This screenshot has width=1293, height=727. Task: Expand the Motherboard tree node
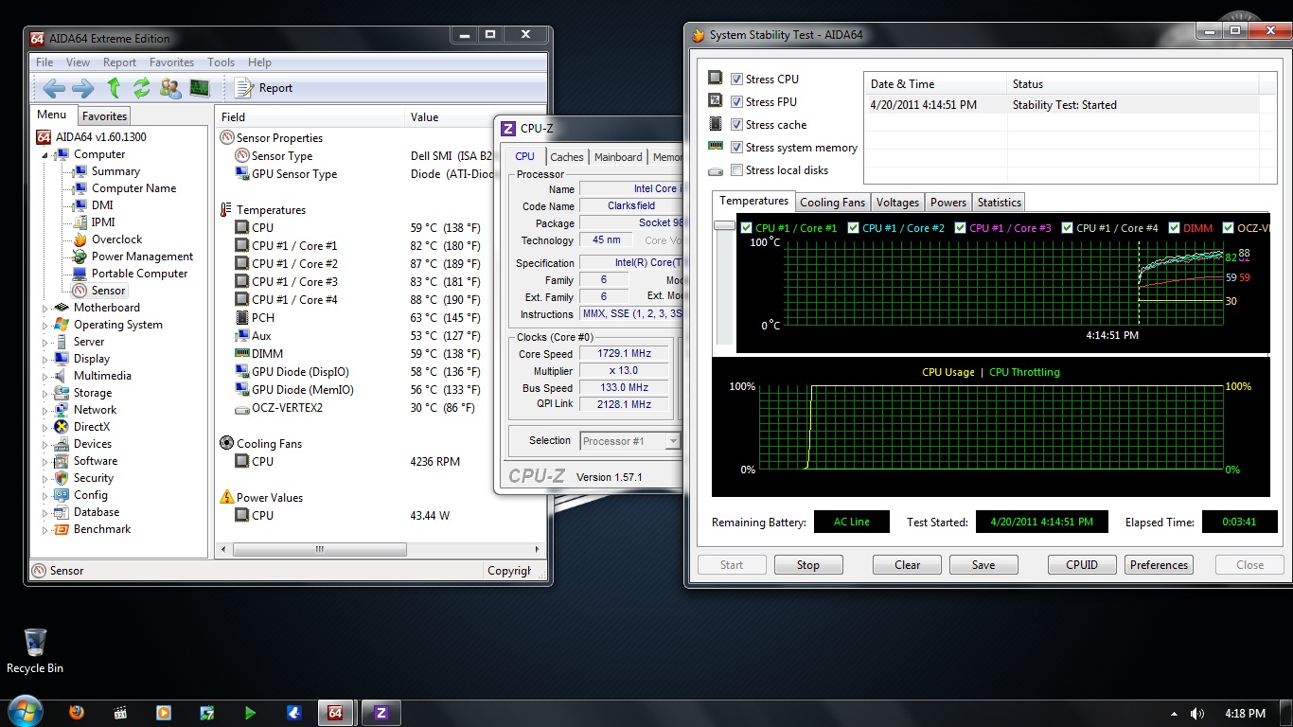[x=44, y=308]
